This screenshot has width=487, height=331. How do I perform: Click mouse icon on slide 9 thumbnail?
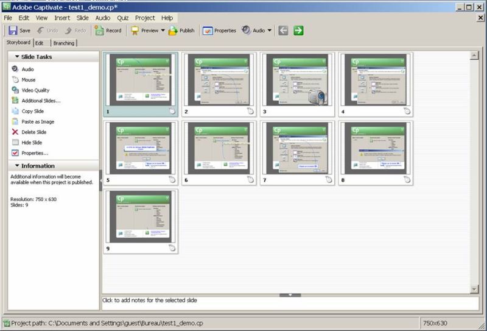172,248
